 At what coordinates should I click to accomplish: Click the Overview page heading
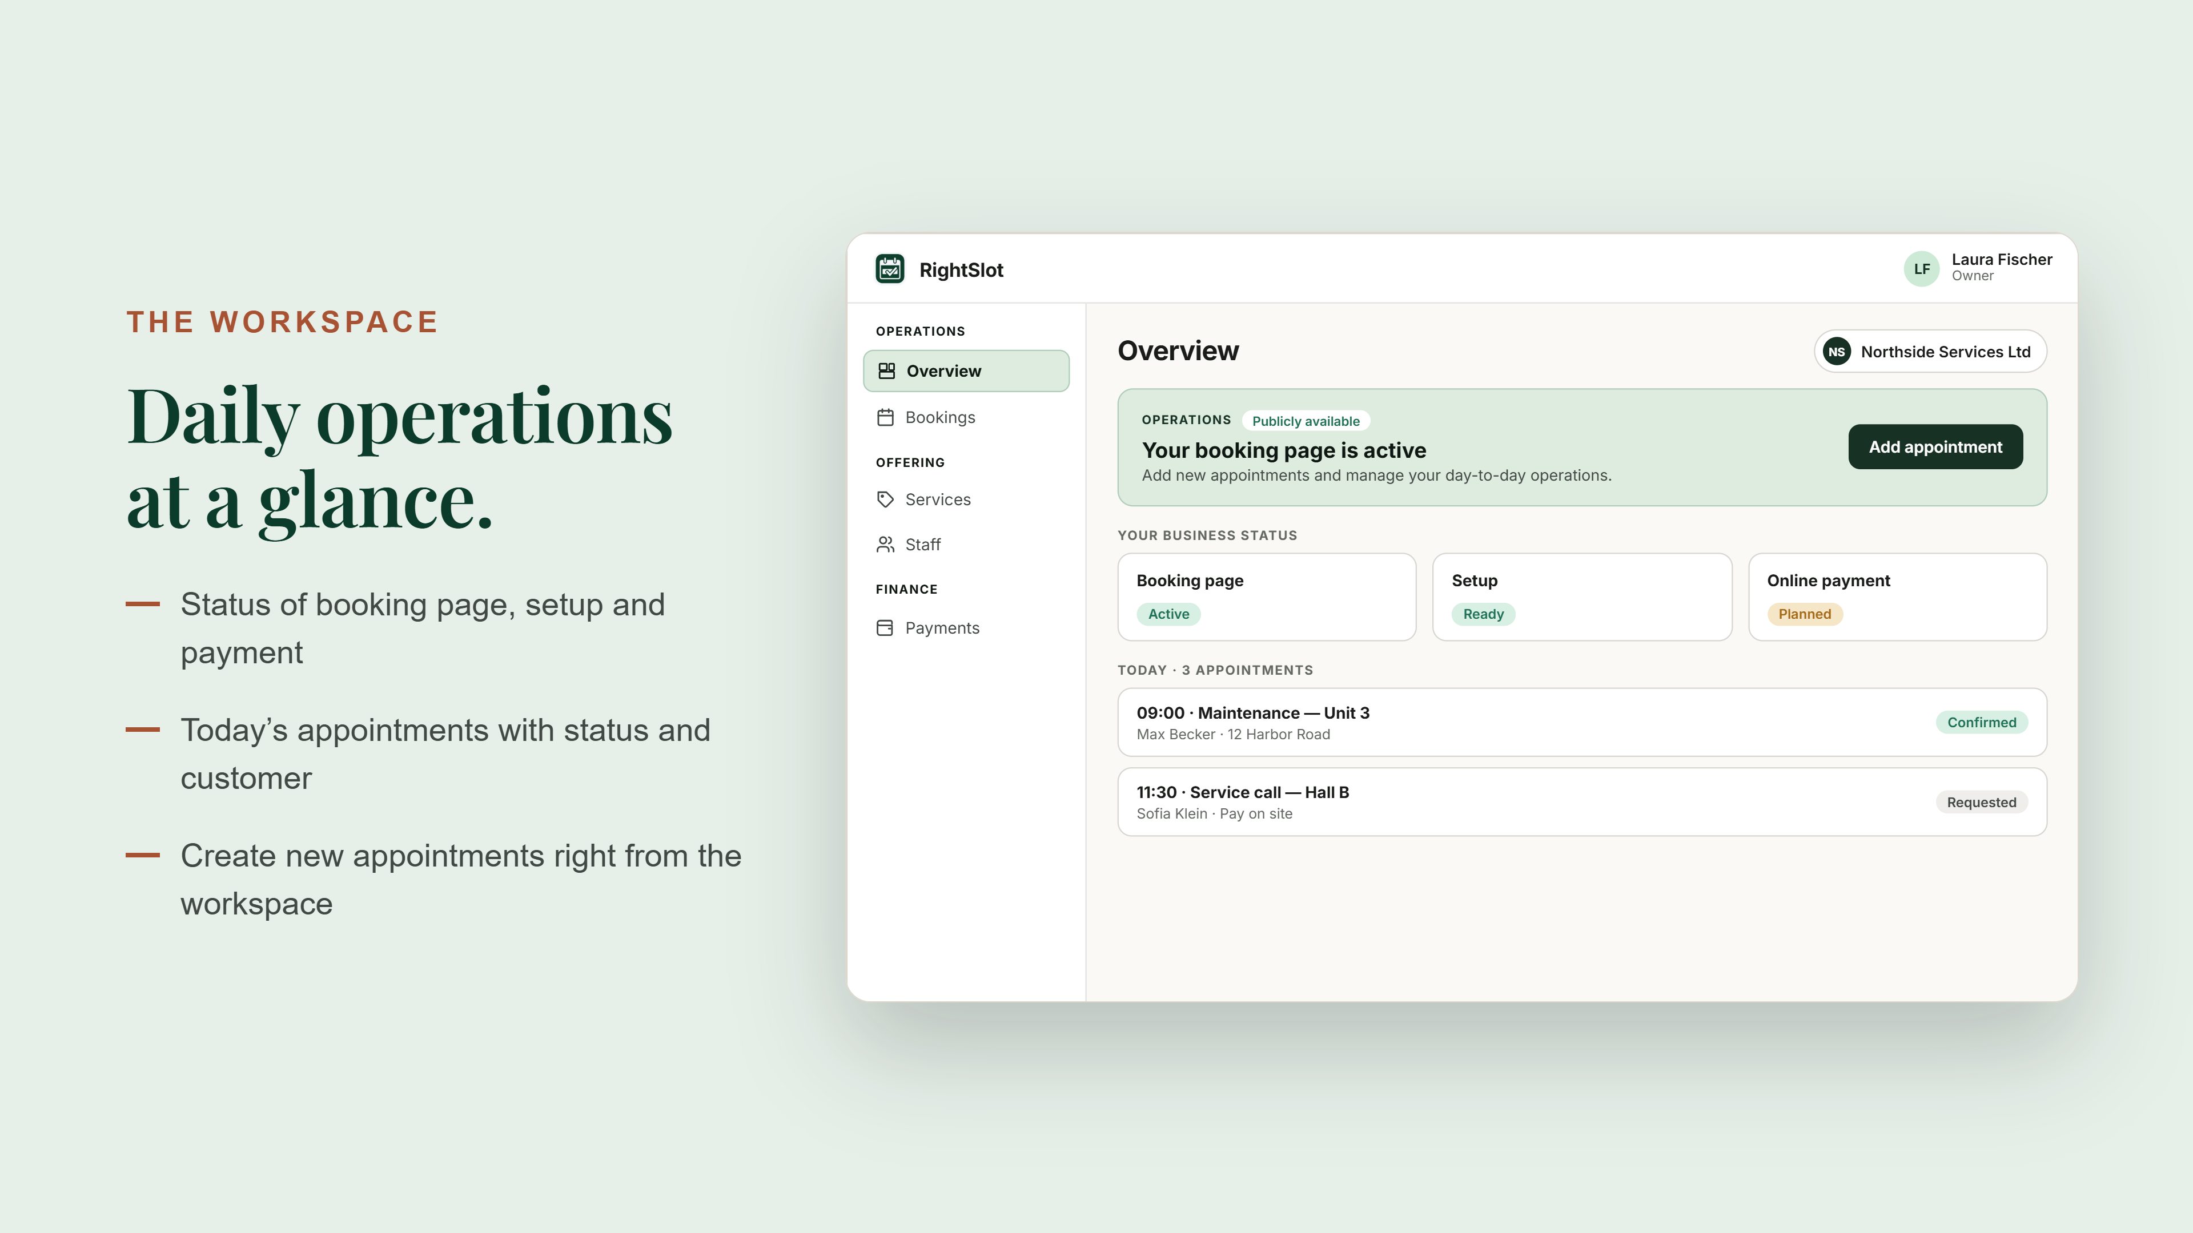click(1178, 352)
